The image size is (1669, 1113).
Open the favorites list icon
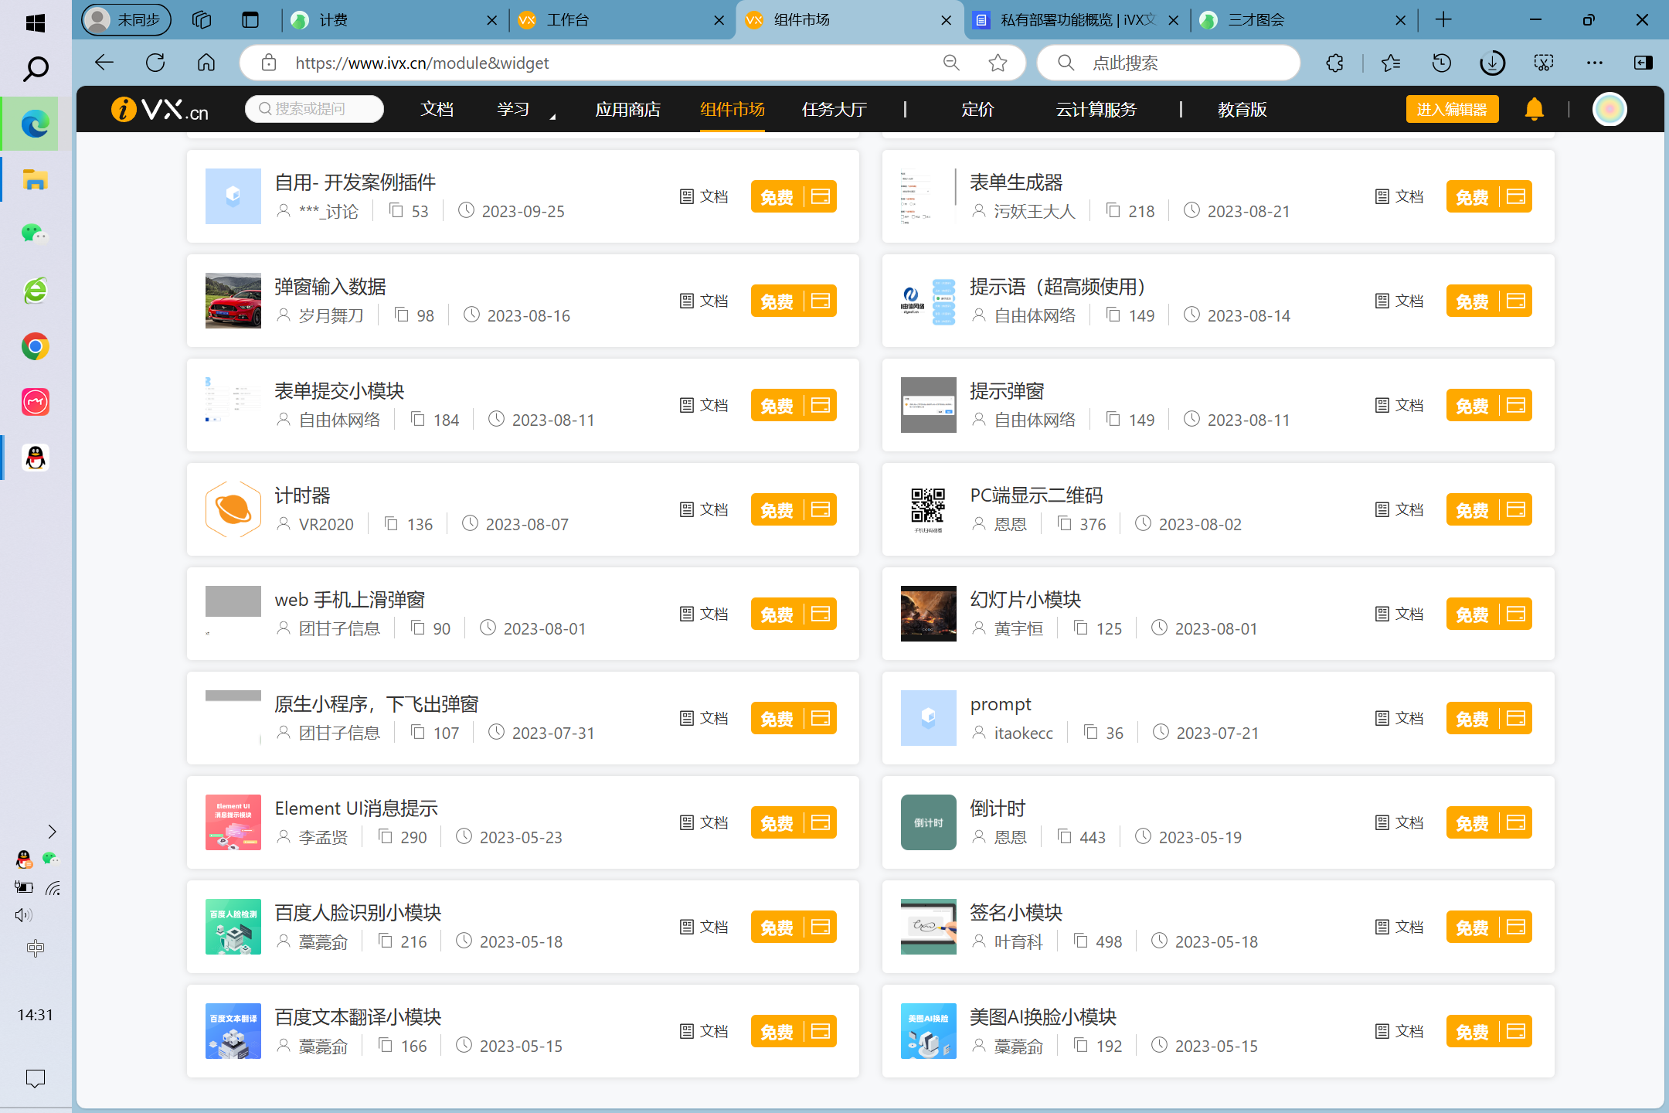[x=1391, y=63]
